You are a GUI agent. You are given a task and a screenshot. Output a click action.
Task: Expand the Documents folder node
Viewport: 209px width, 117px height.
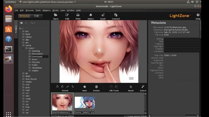26,54
